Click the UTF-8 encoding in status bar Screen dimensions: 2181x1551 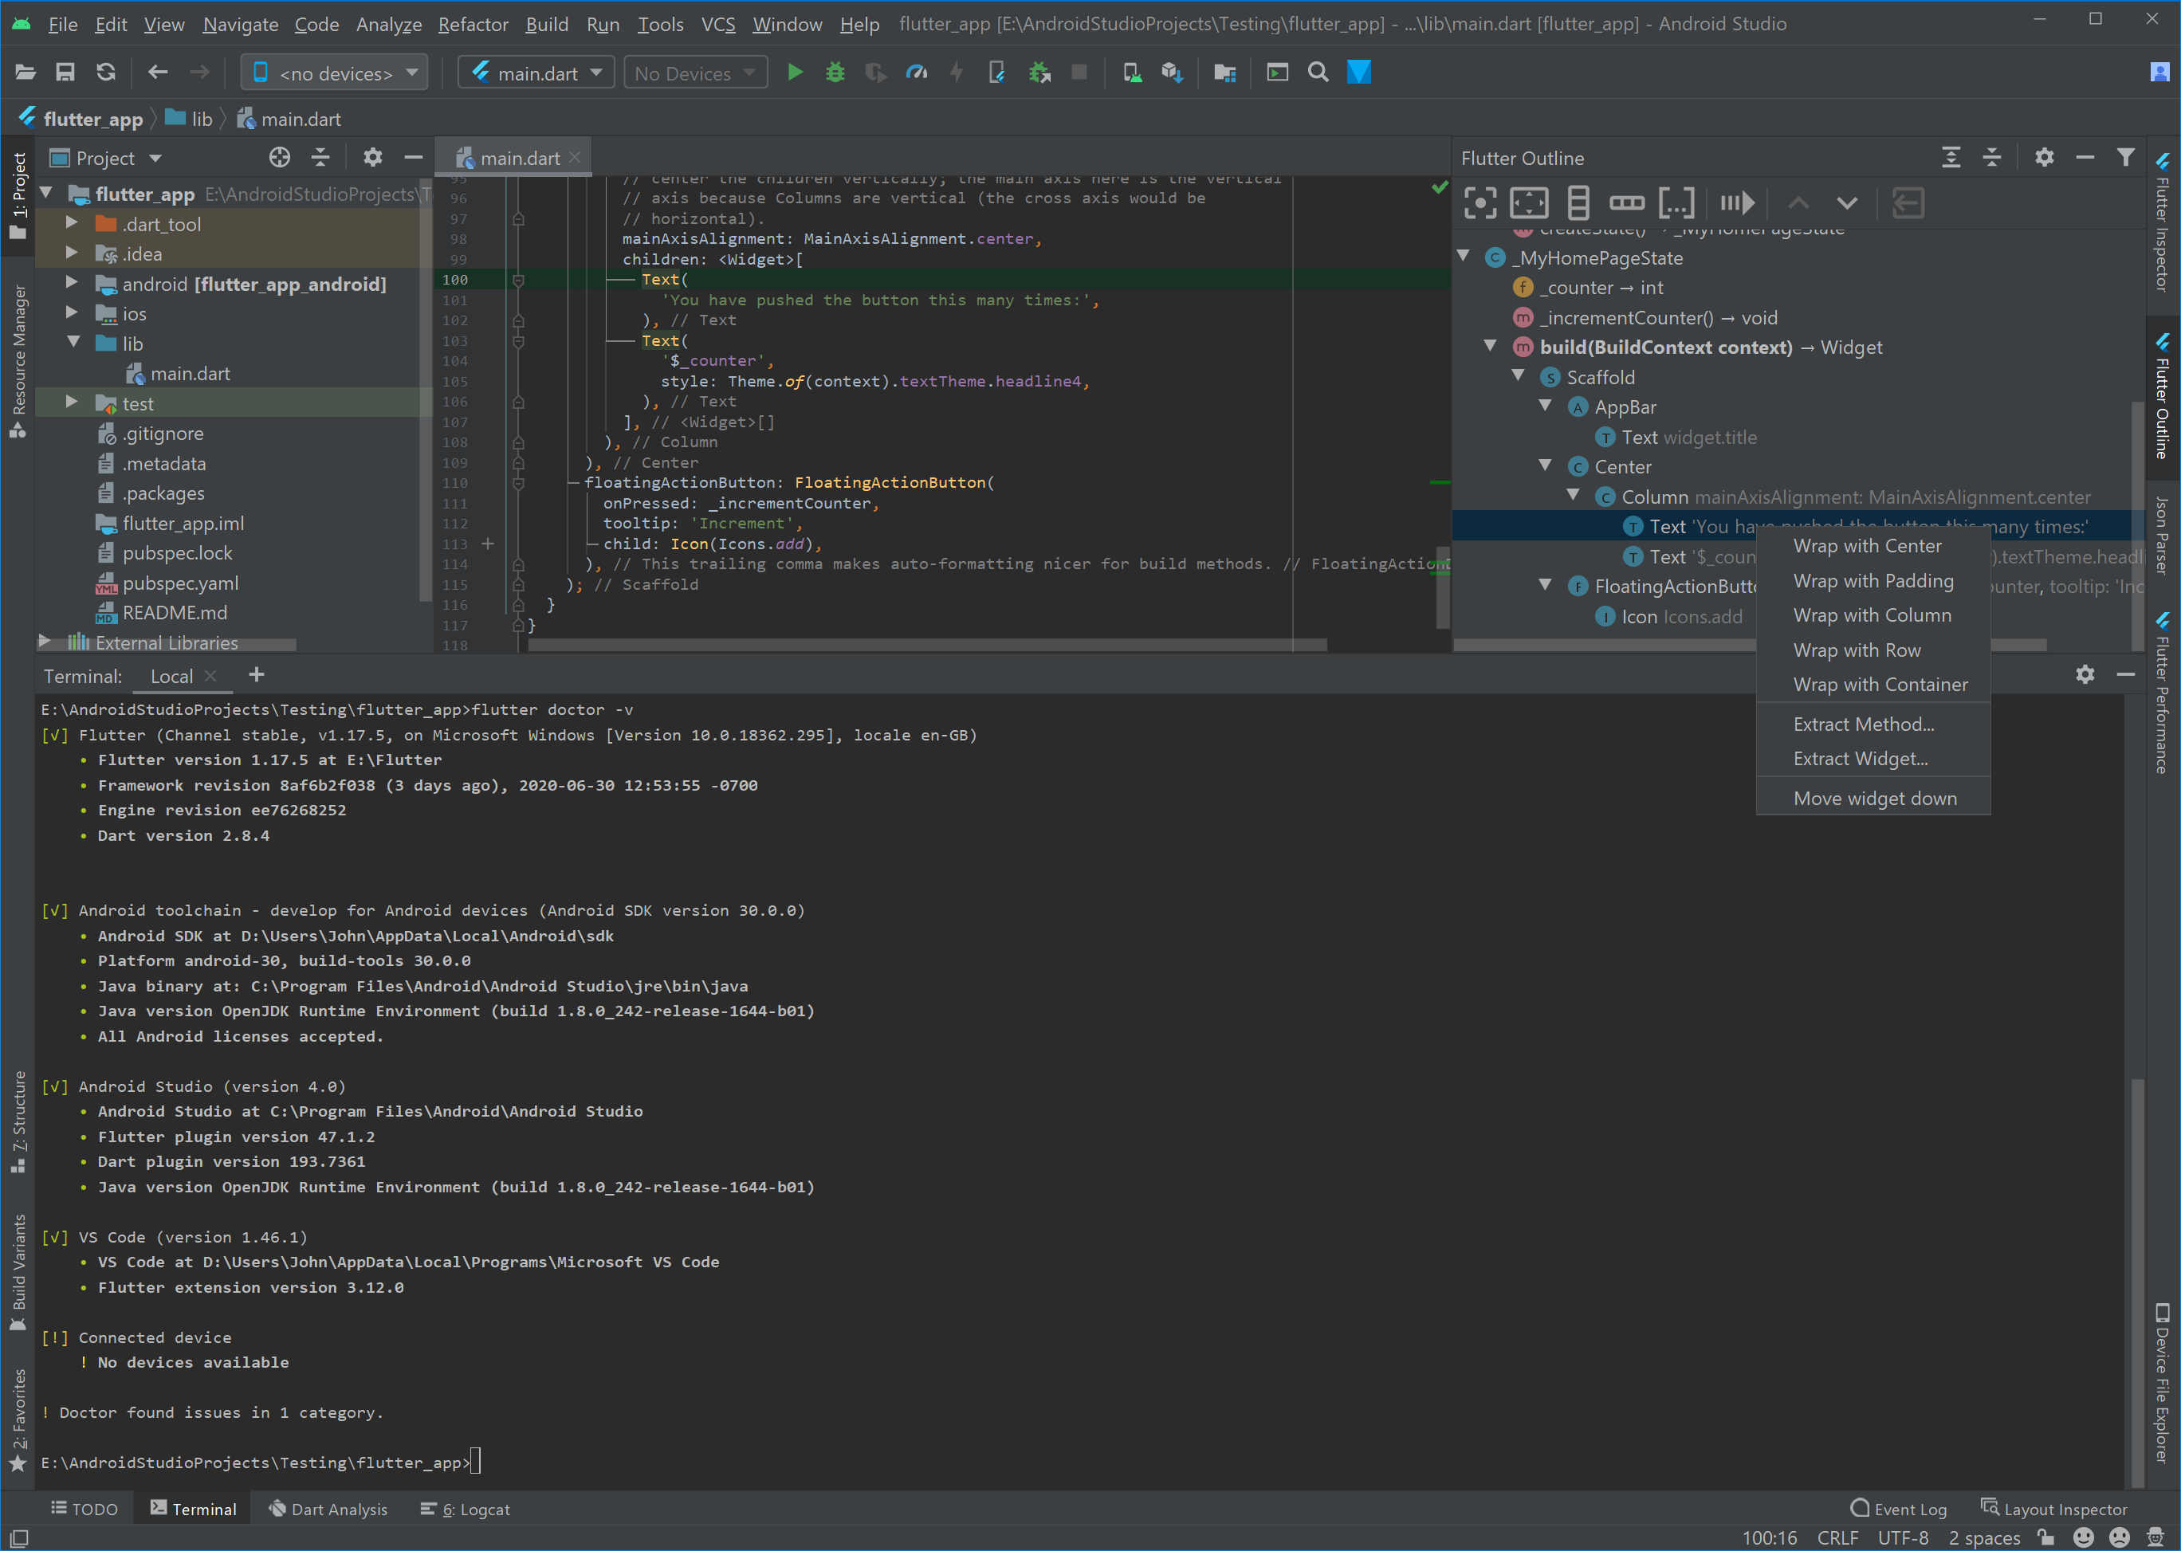click(x=1903, y=1537)
